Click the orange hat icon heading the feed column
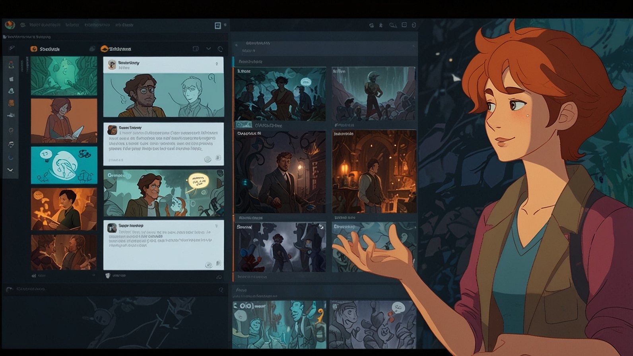633x356 pixels. click(105, 49)
